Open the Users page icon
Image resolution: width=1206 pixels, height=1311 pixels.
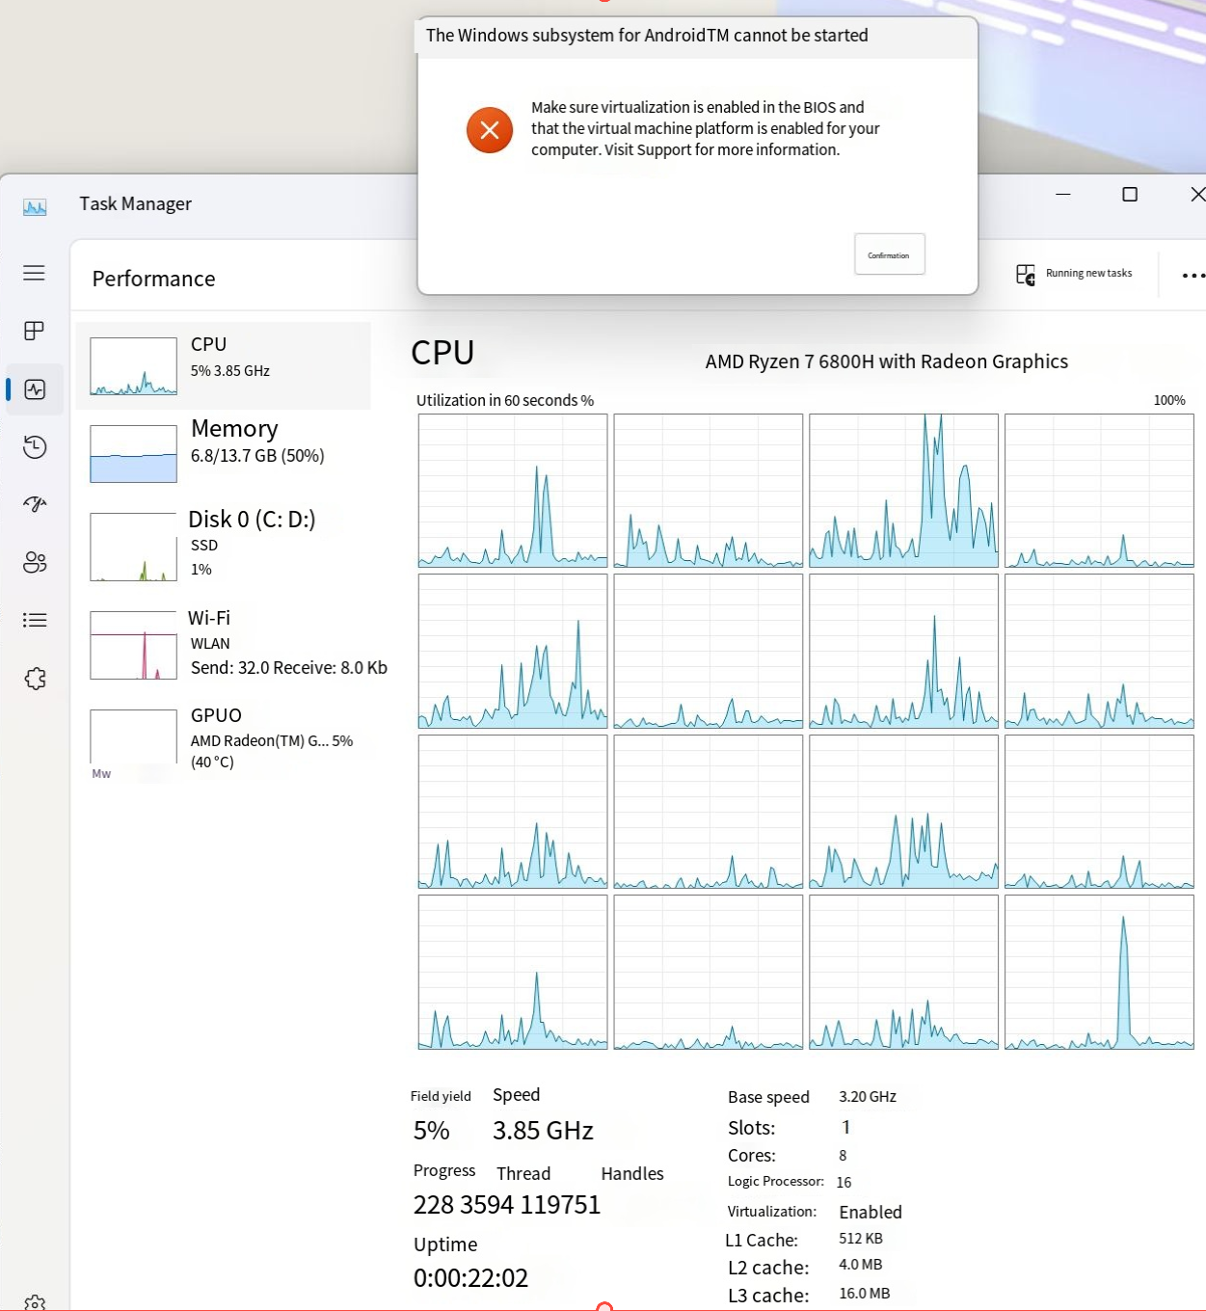pyautogui.click(x=35, y=562)
